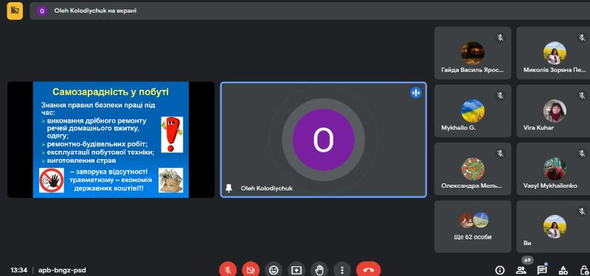Show the participants list with 69 badge
Screen dimensions: 590x276
(521, 269)
